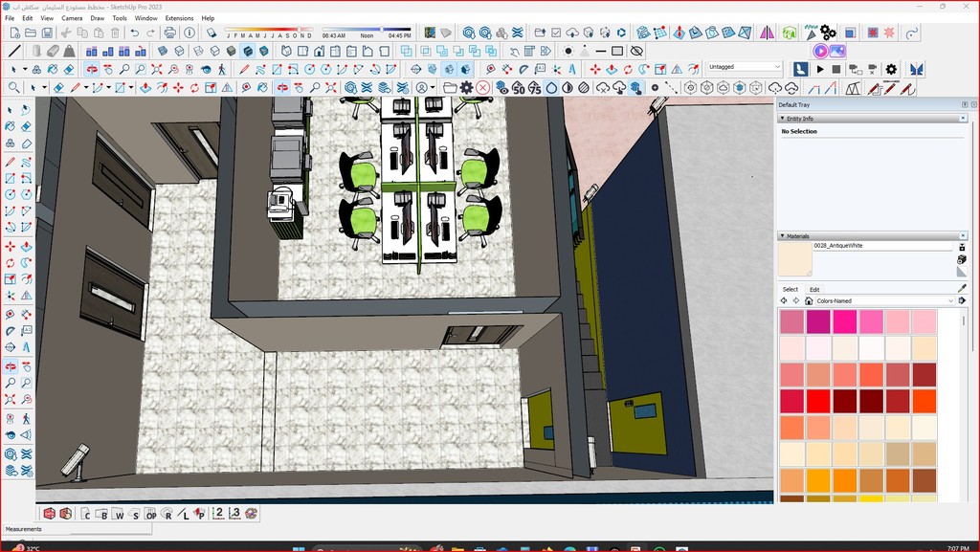Click the purple image render icon

tap(837, 52)
